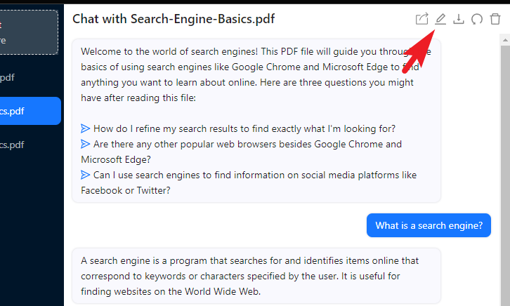Viewport: 510px width, 306px height.
Task: Click the rename pencil icon
Action: (440, 19)
